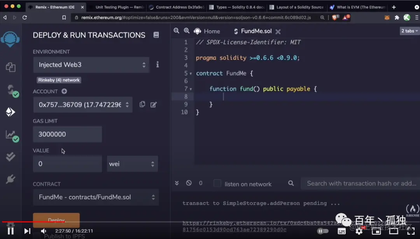Toggle the listen on network checkbox
Image resolution: width=420 pixels, height=239 pixels.
click(x=217, y=183)
